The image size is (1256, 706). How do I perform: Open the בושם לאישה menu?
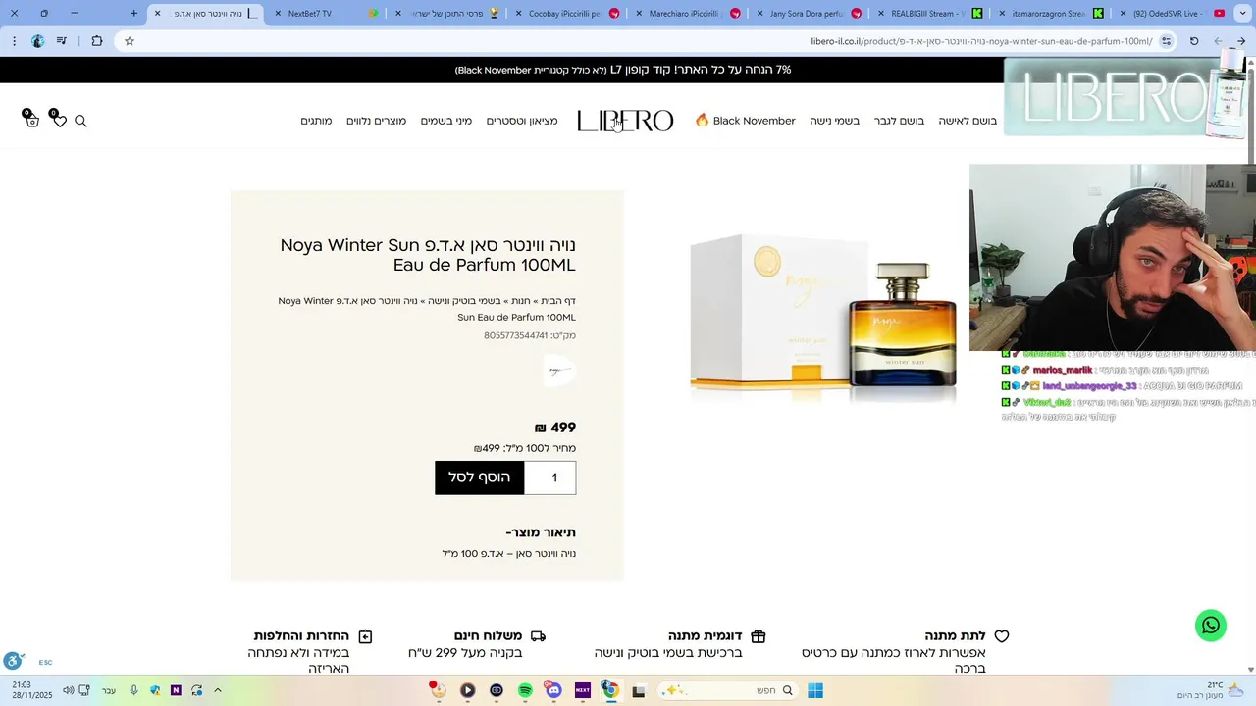(968, 121)
